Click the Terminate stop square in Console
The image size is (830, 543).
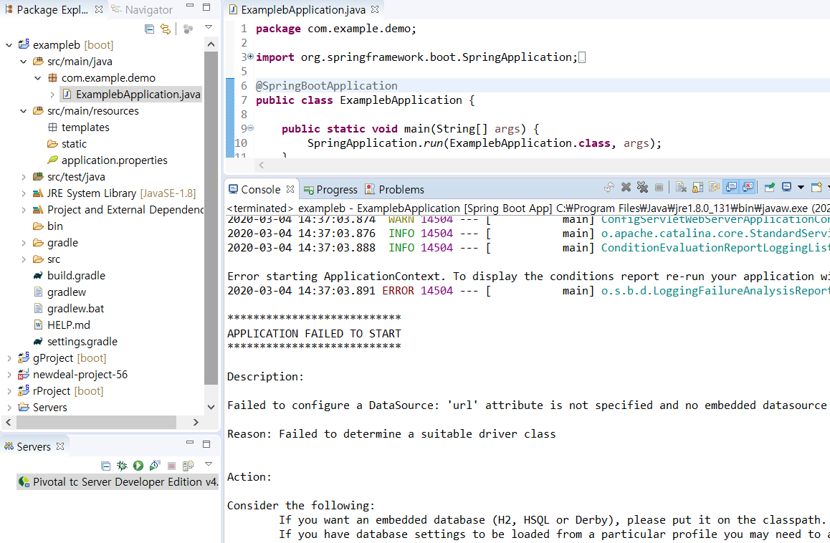click(x=659, y=188)
